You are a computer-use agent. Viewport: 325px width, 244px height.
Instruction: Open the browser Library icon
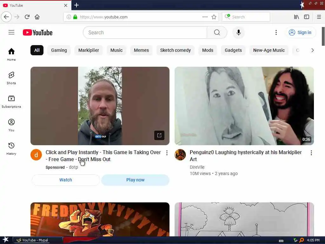[296, 17]
